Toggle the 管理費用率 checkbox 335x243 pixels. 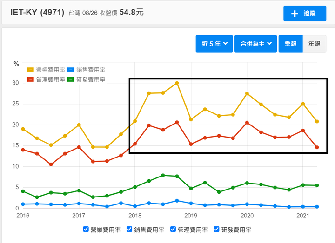coord(173,229)
